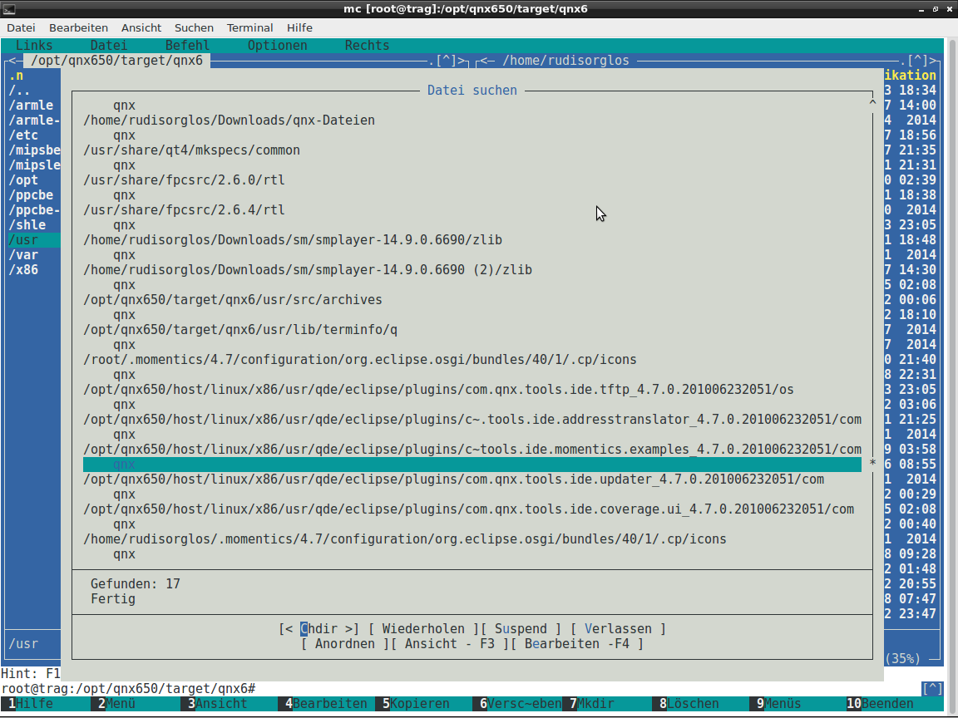This screenshot has width=958, height=718.
Task: Click the command line history caret button
Action: click(933, 689)
